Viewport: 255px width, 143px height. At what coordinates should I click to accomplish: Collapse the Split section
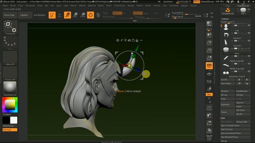[223, 118]
